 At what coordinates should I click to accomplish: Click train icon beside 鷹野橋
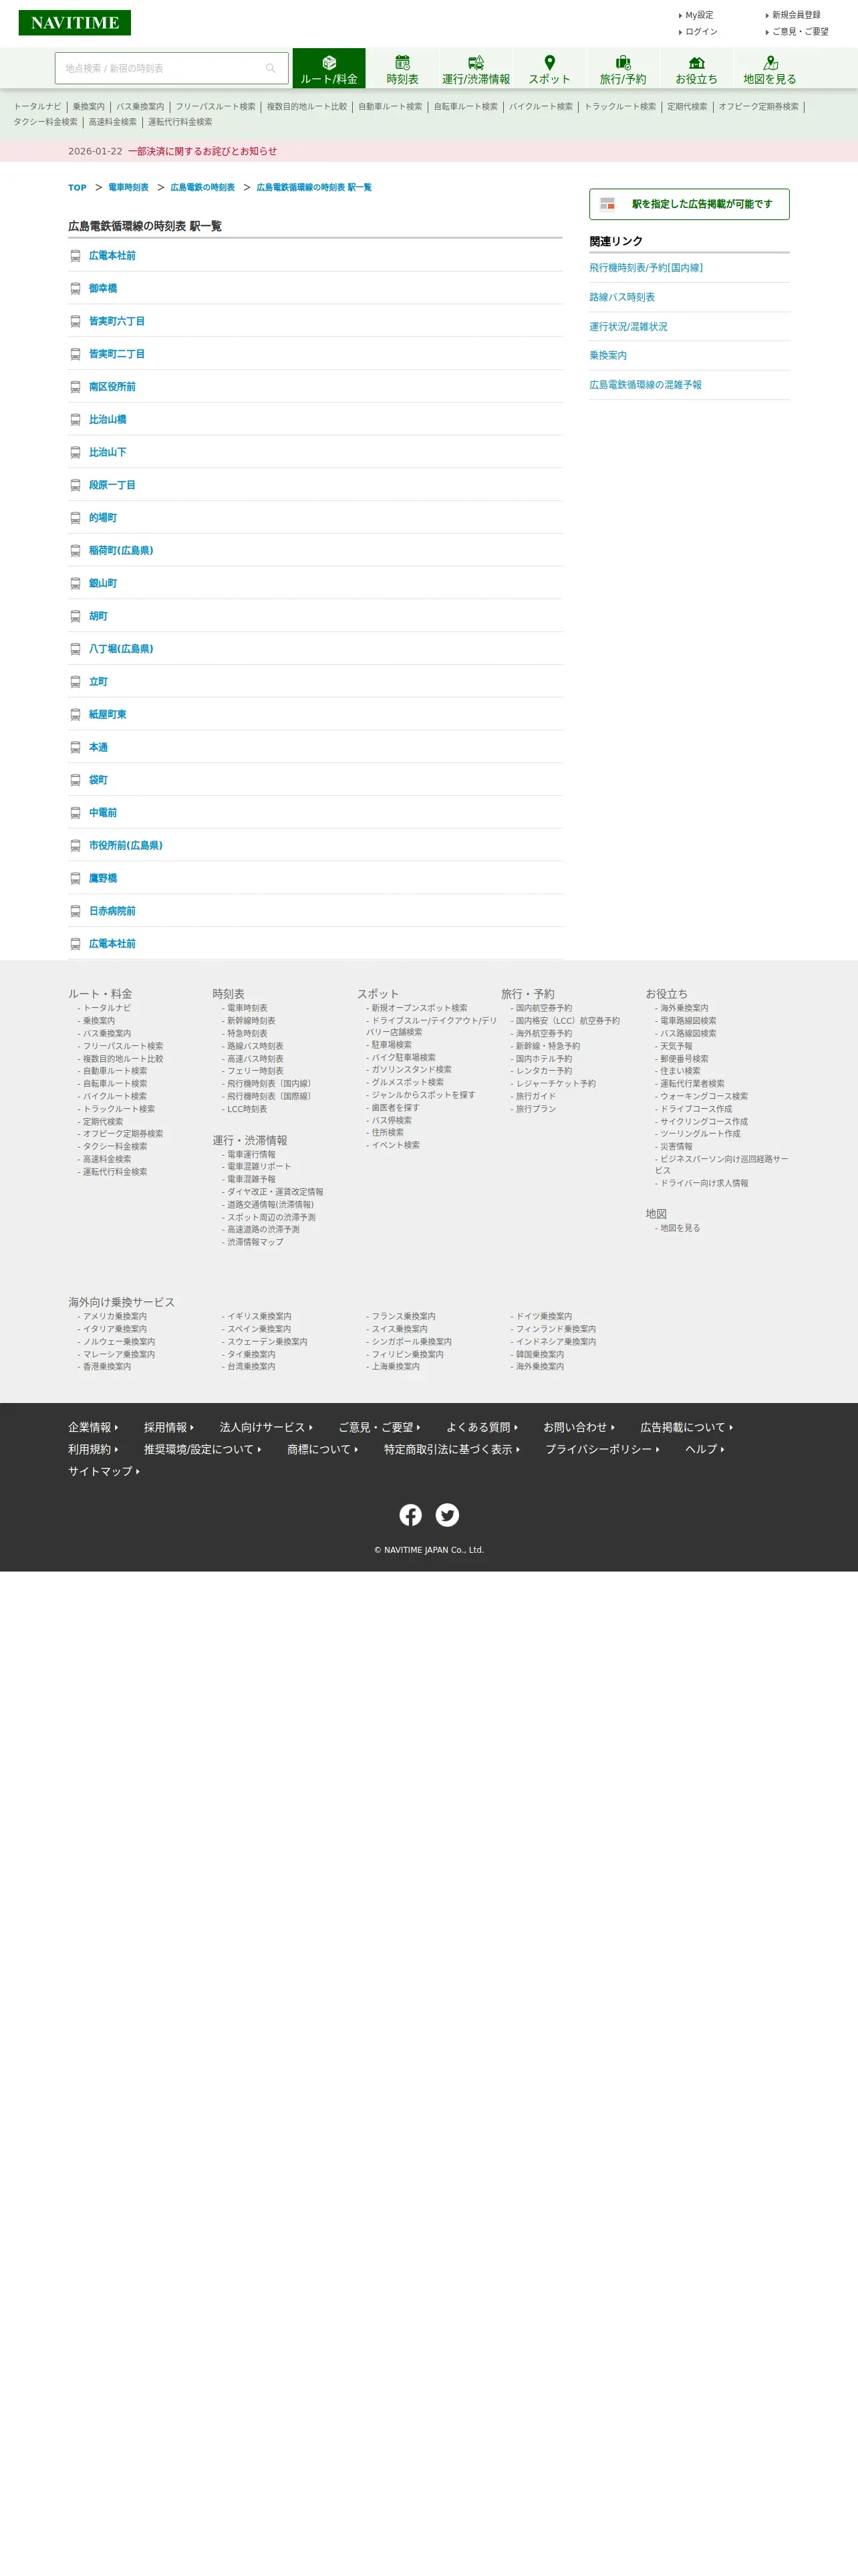pyautogui.click(x=75, y=878)
